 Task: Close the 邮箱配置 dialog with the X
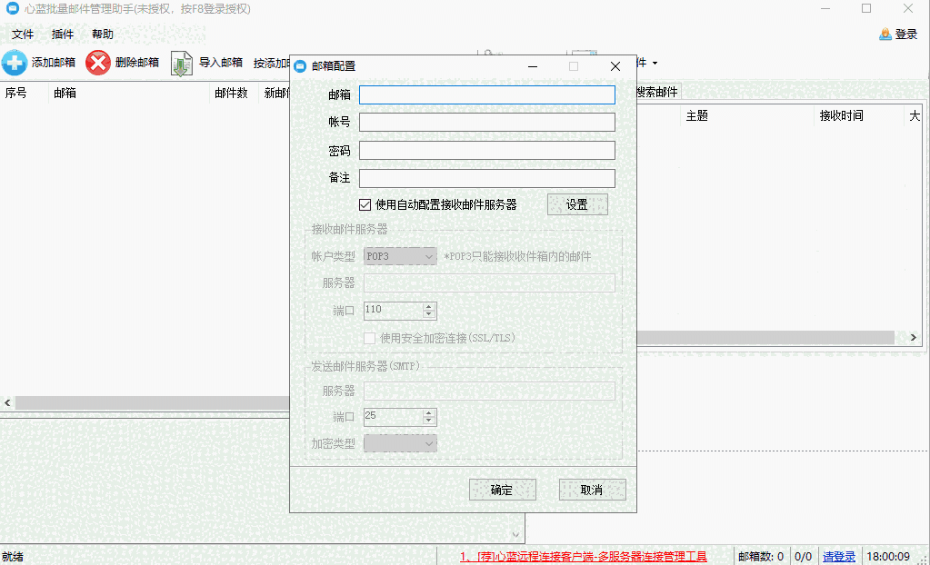click(x=615, y=66)
